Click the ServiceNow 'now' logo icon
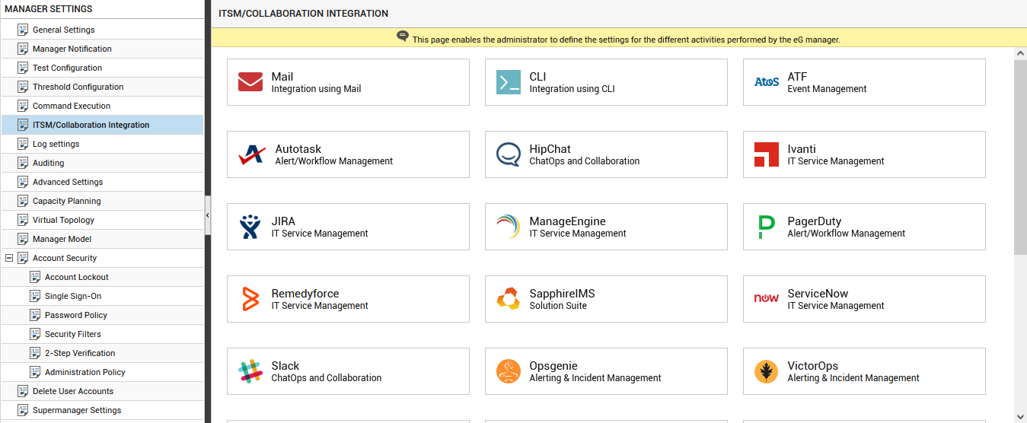Image resolution: width=1027 pixels, height=423 pixels. pyautogui.click(x=767, y=298)
